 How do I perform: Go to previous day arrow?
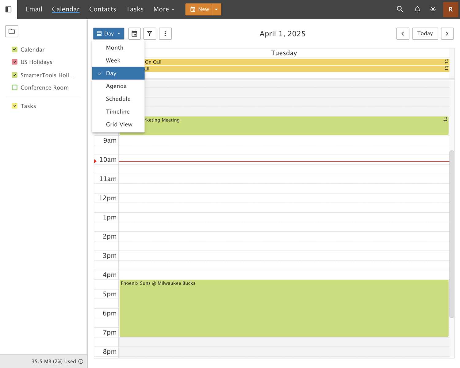[403, 34]
